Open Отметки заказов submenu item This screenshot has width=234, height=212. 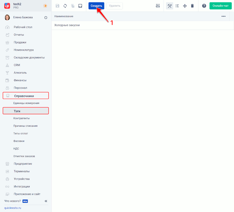24,156
